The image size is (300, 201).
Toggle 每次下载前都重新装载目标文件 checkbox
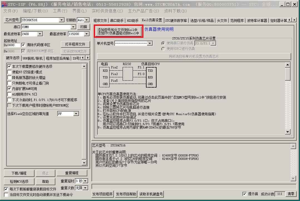(6, 189)
